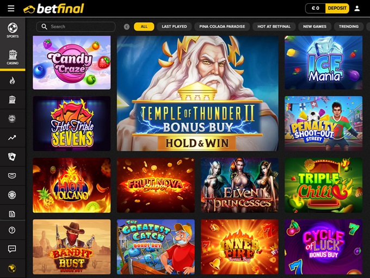Select the ALL category tab
This screenshot has width=370, height=278.
(144, 27)
